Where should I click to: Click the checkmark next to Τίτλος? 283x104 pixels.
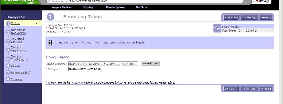tap(38, 24)
